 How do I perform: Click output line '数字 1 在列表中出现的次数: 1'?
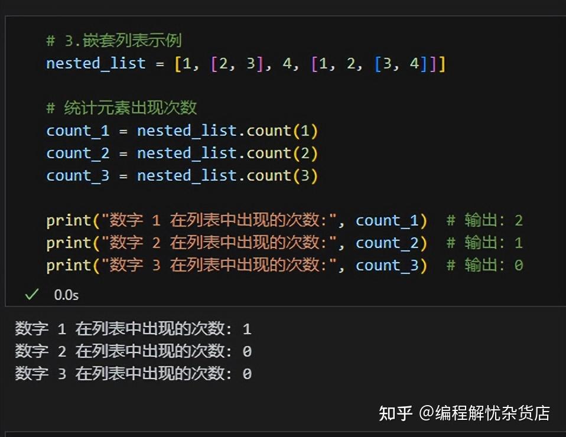pyautogui.click(x=133, y=329)
